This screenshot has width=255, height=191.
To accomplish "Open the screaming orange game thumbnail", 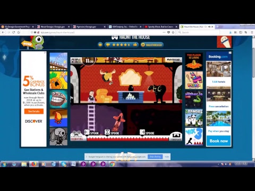I will point(58,80).
